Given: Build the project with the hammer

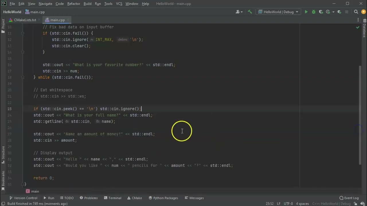Looking at the screenshot, I should (x=250, y=12).
